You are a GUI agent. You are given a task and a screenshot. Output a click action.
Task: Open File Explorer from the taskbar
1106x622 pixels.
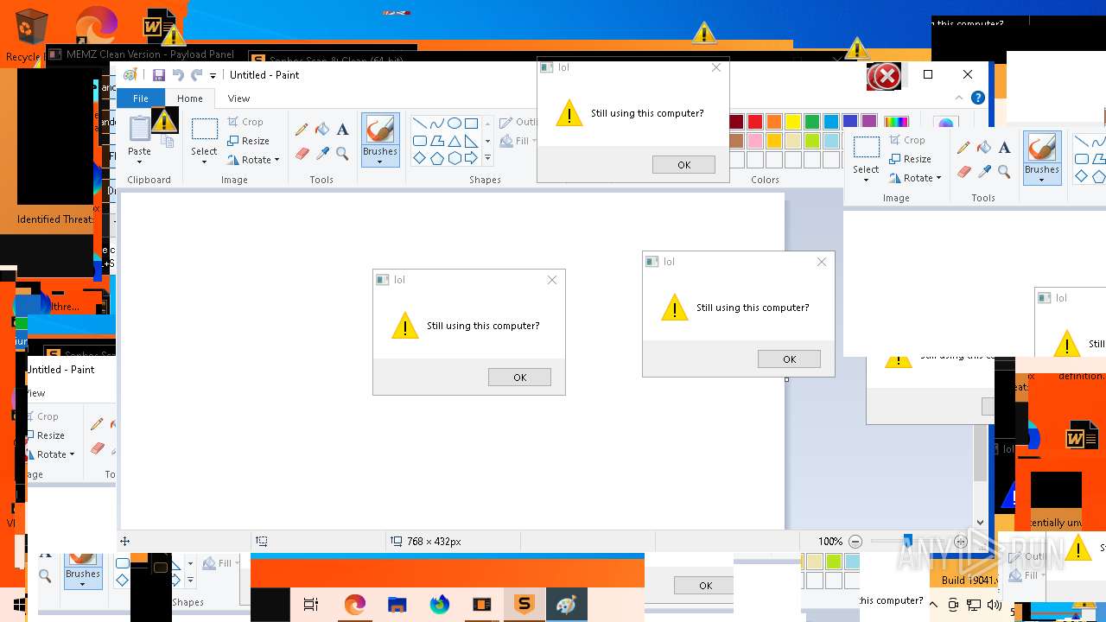point(397,605)
